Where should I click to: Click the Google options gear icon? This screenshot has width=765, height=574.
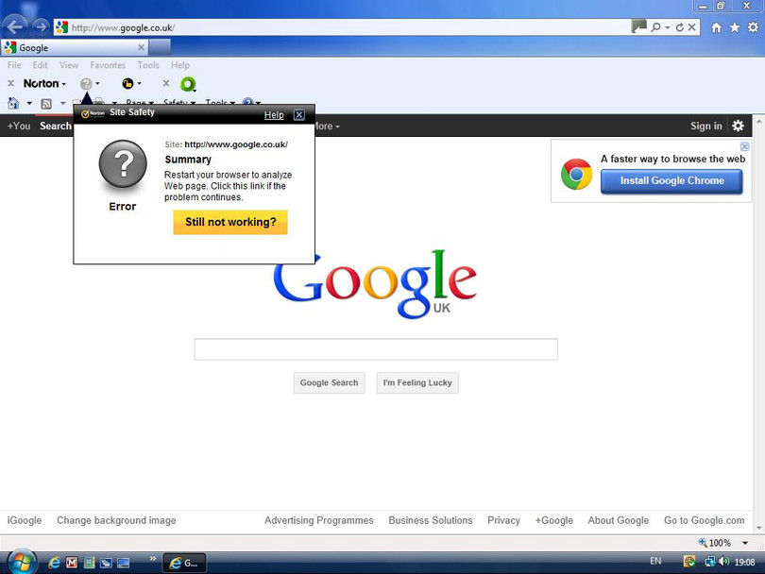click(x=738, y=126)
